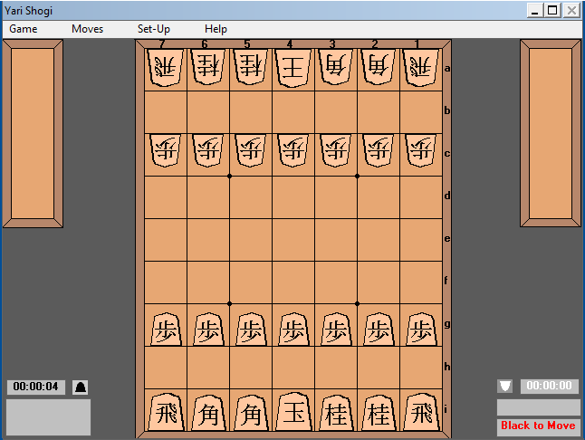585x440 pixels.
Task: Click the white player indicator icon
Action: coord(505,387)
